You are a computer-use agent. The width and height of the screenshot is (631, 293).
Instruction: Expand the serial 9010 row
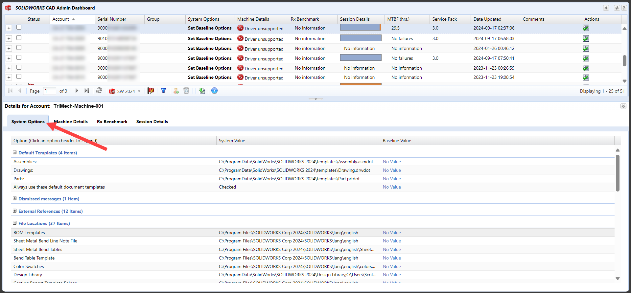9,38
